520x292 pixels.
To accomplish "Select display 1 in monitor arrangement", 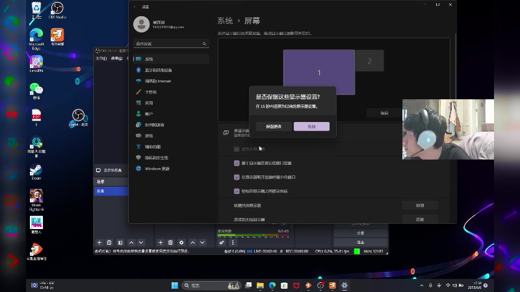I will coord(319,72).
